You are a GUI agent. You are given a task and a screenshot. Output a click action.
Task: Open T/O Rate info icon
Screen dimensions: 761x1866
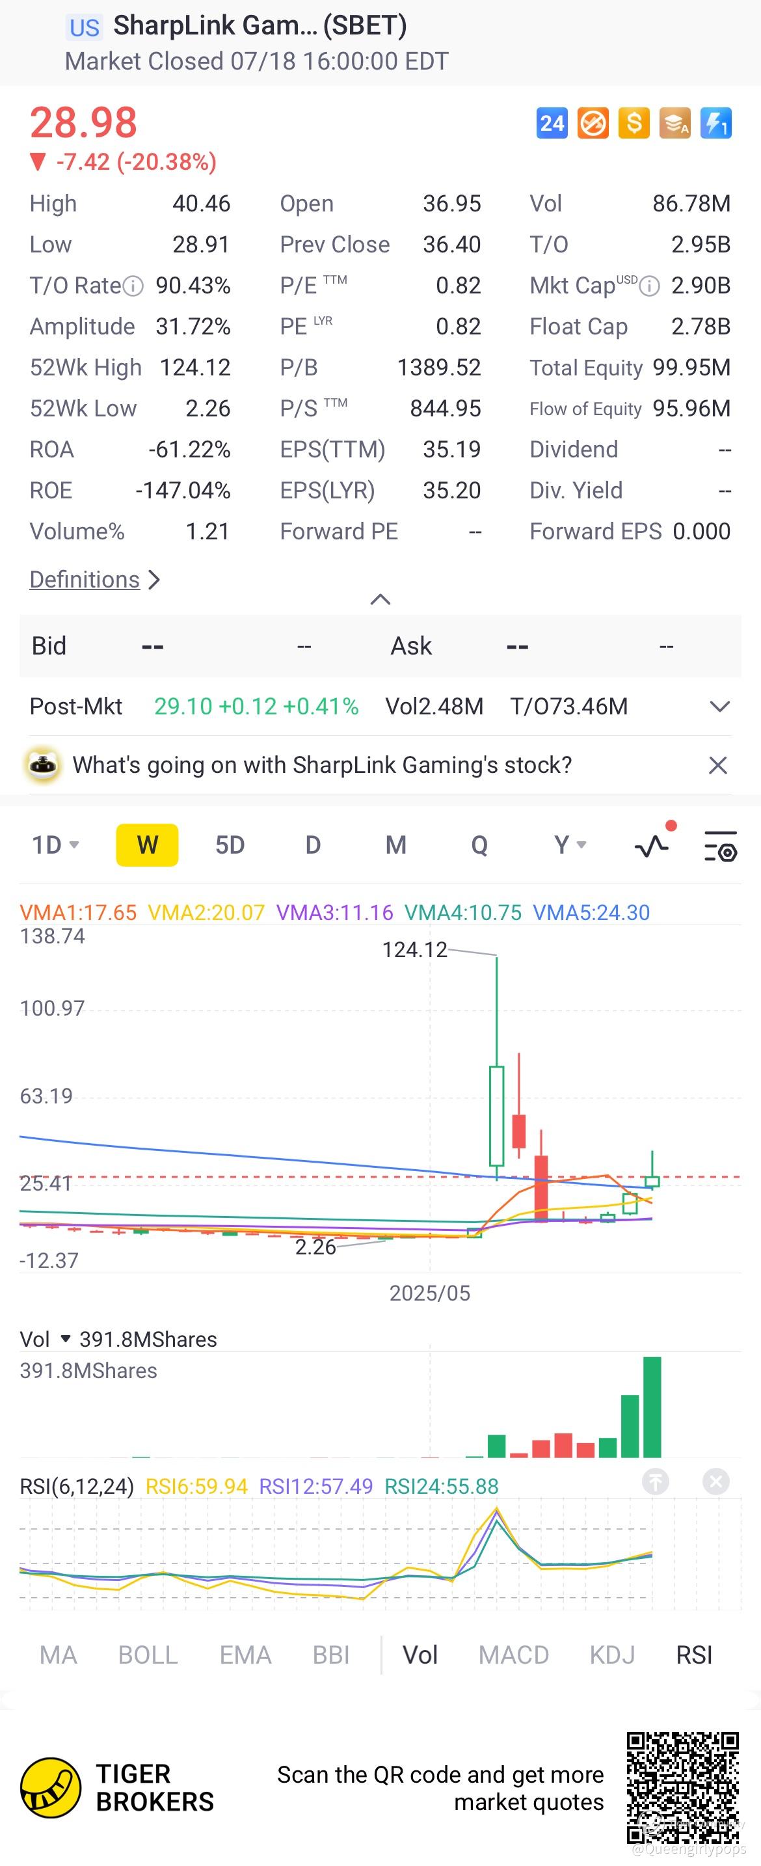point(133,286)
